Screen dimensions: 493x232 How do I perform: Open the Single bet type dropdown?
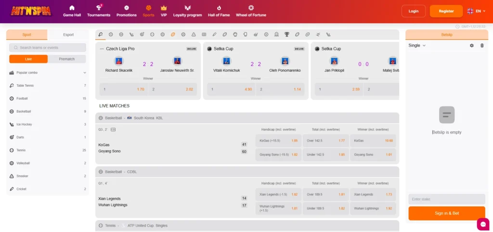pos(417,46)
